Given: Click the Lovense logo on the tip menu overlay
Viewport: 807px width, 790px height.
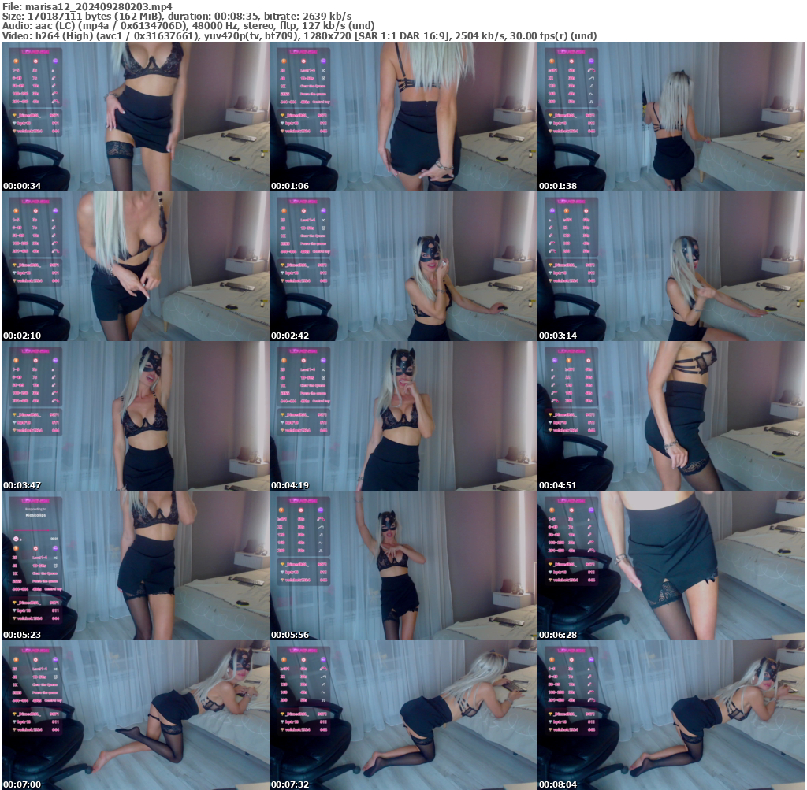Looking at the screenshot, I should 35,52.
